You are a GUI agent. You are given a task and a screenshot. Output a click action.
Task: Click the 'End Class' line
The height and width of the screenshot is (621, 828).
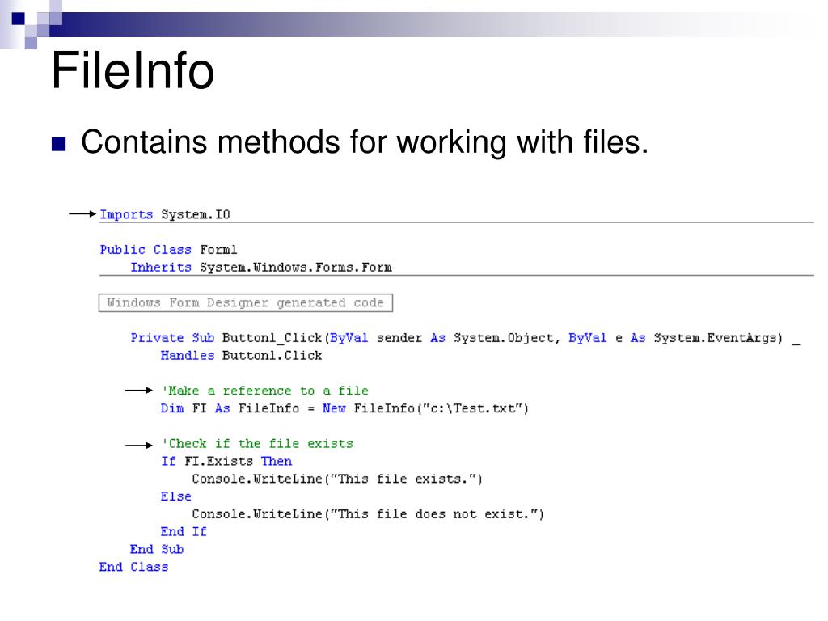pos(133,567)
